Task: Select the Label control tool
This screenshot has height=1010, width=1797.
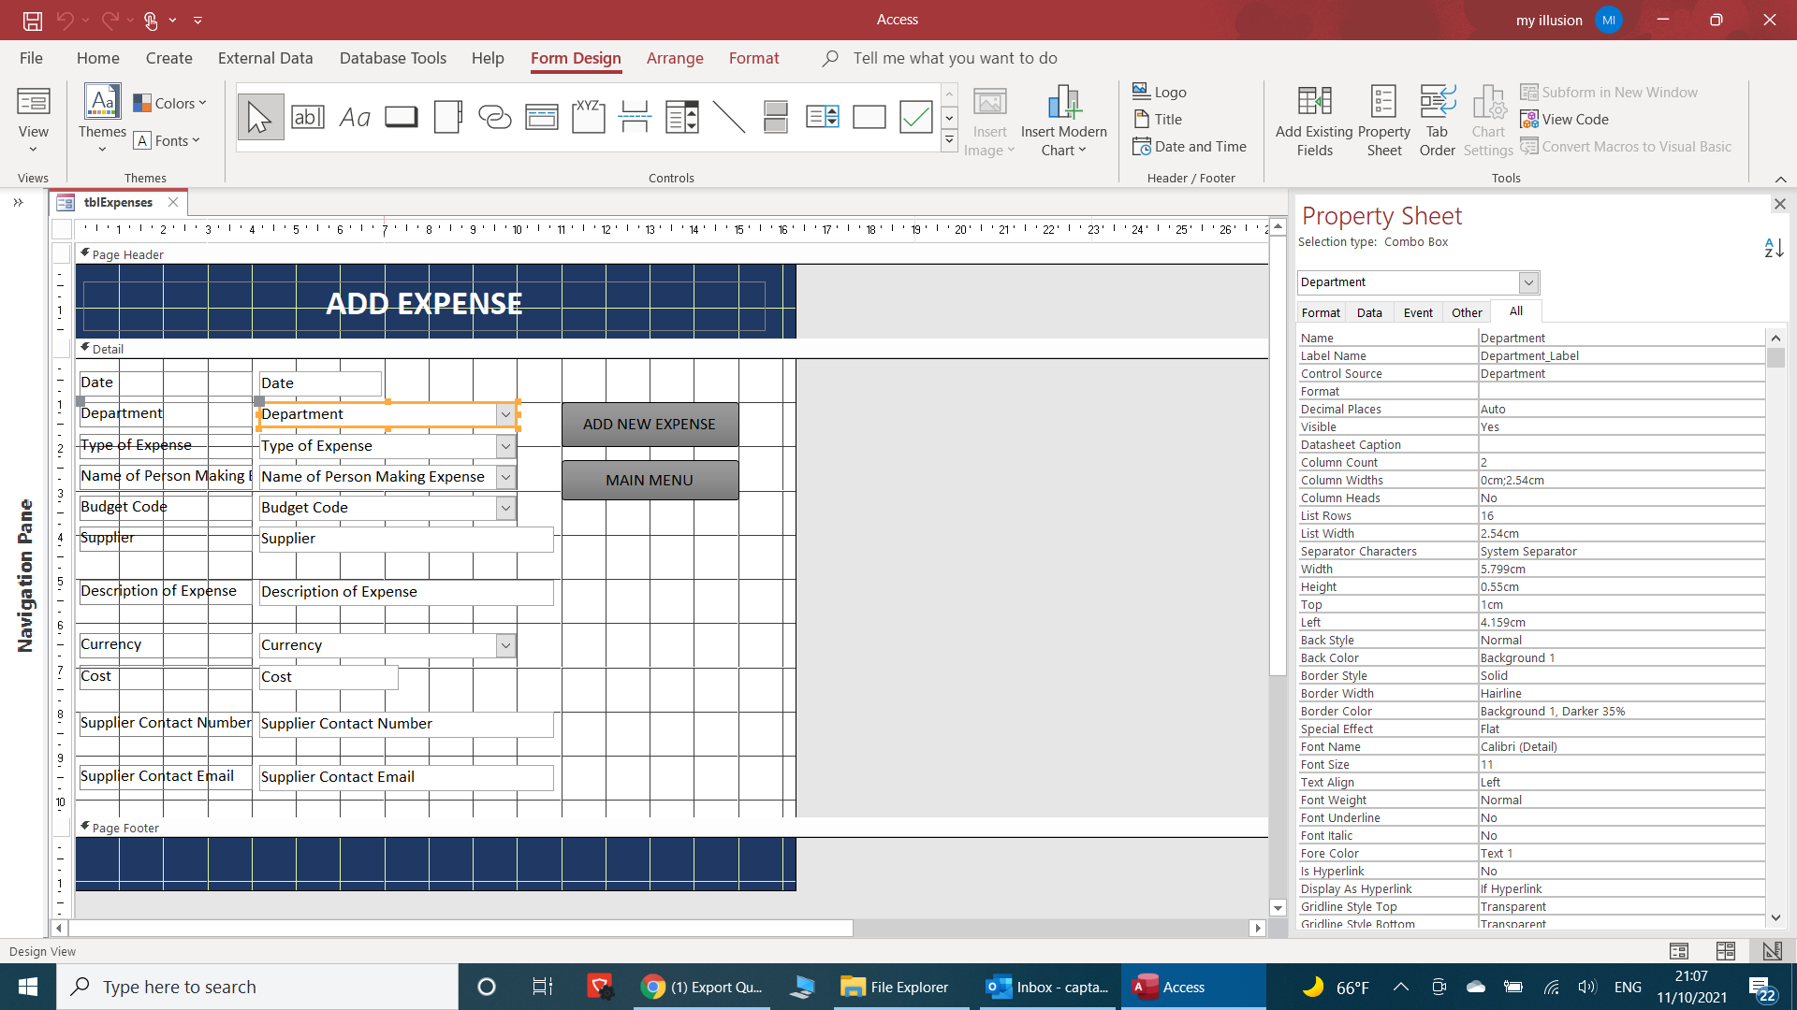Action: click(355, 117)
